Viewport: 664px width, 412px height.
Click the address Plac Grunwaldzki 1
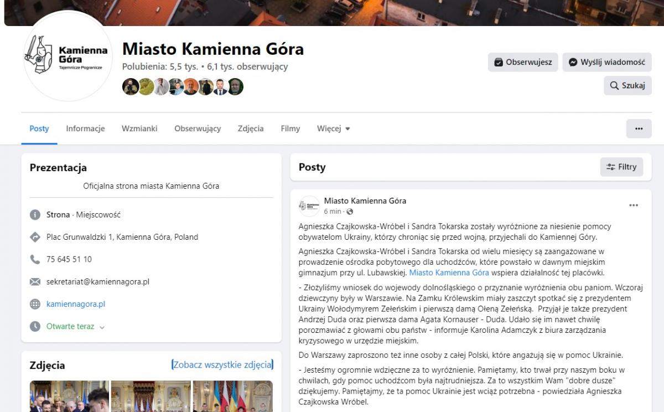(x=122, y=237)
